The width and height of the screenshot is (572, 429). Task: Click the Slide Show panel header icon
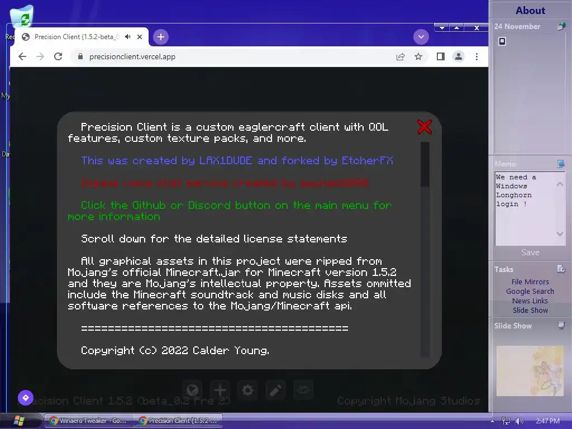tap(561, 326)
